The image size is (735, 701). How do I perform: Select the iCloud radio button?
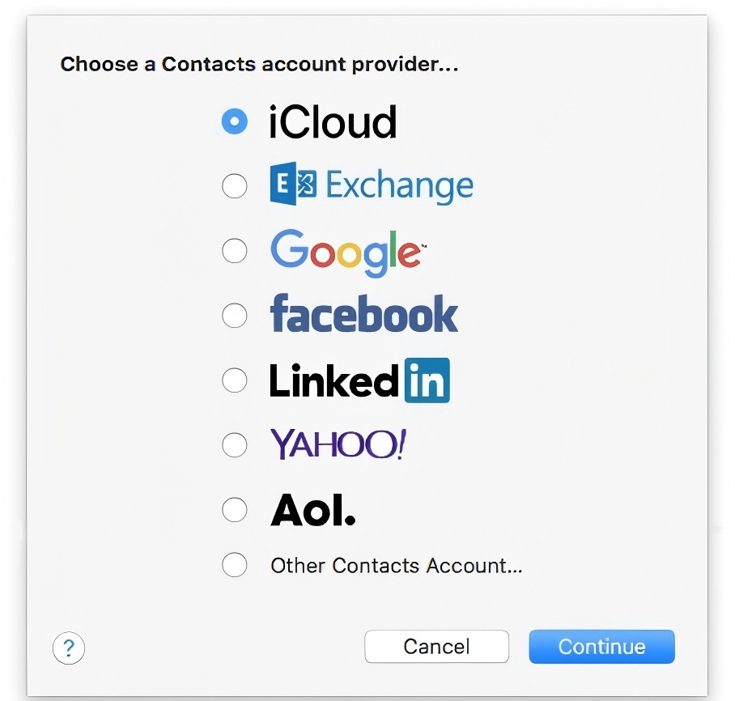(235, 122)
